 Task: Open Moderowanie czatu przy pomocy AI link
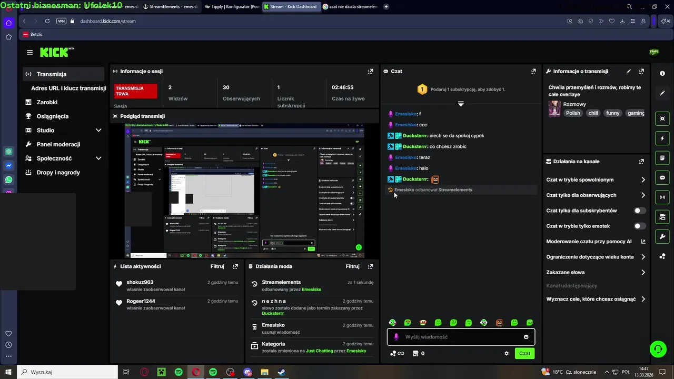tap(596, 242)
